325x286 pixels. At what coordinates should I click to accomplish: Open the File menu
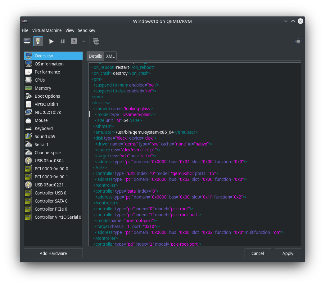point(25,30)
